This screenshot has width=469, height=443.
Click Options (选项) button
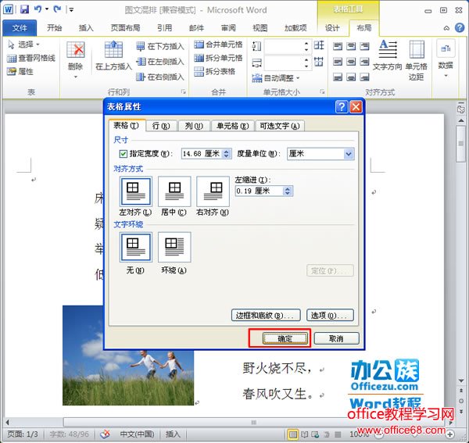pyautogui.click(x=330, y=315)
